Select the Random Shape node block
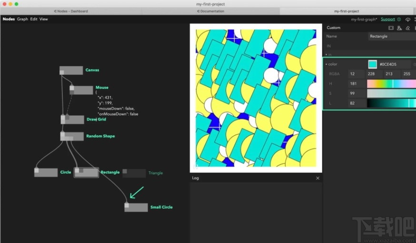The image size is (416, 243). (x=72, y=136)
